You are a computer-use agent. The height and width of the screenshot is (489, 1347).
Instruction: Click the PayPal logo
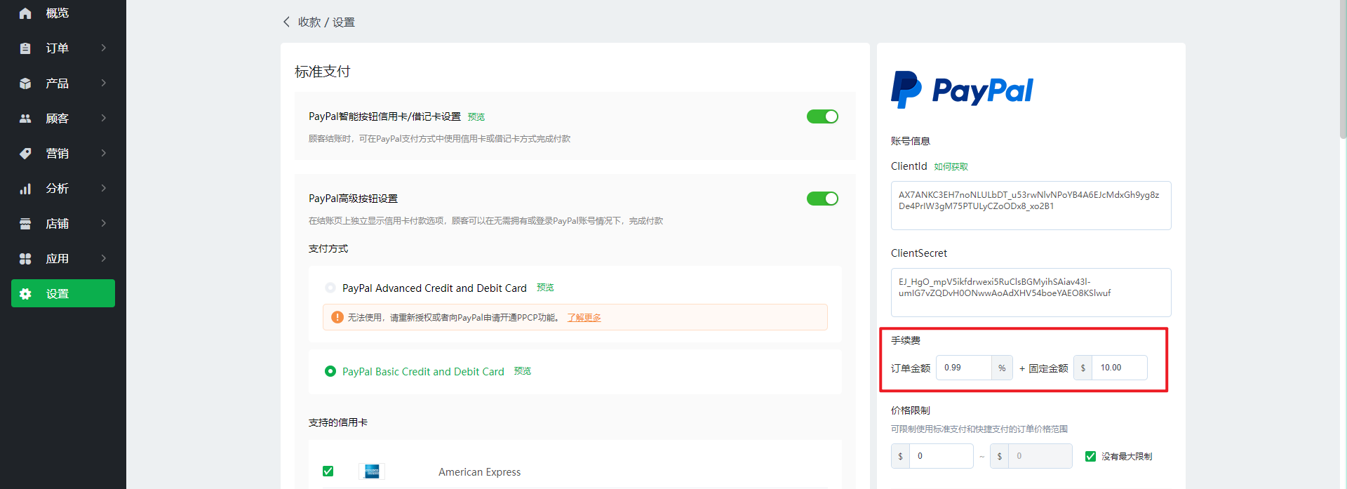coord(962,90)
